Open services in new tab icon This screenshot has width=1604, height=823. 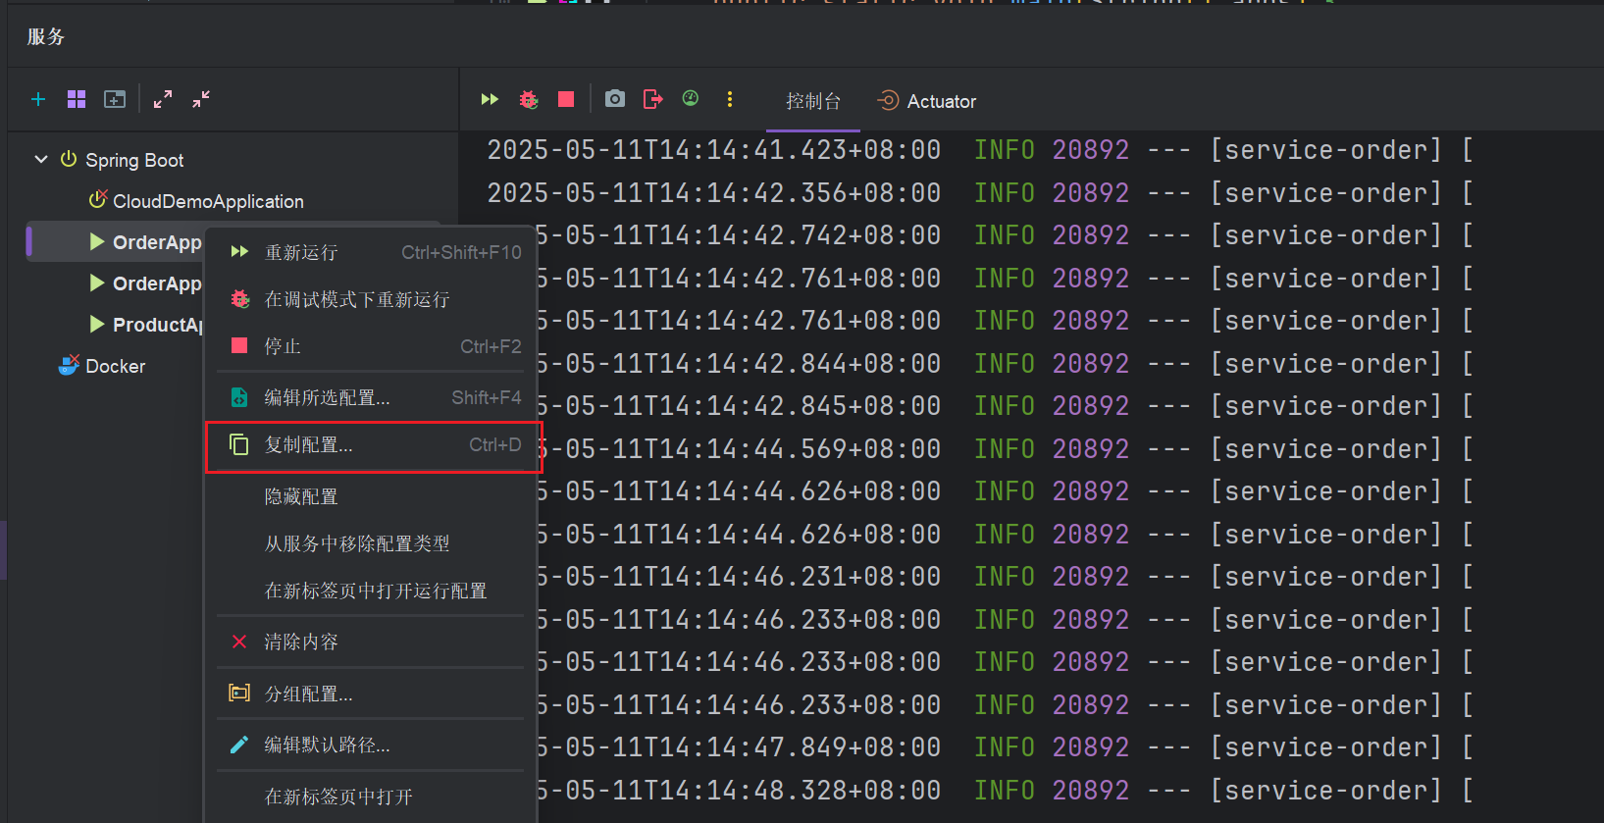pyautogui.click(x=115, y=99)
